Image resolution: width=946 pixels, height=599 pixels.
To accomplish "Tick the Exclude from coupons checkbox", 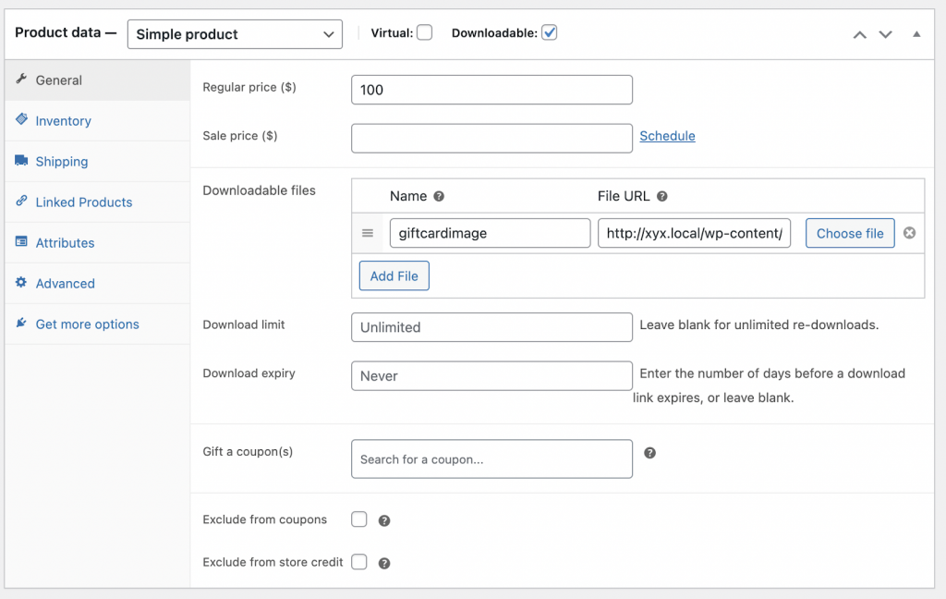I will [359, 520].
